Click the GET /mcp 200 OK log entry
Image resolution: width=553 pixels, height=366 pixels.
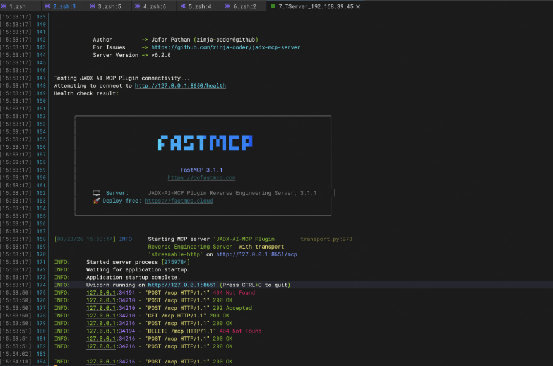(141, 316)
